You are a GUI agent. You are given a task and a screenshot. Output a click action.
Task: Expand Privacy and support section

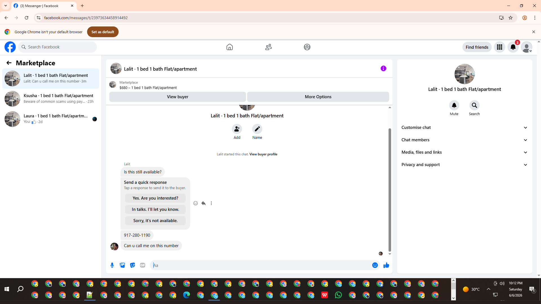(465, 165)
